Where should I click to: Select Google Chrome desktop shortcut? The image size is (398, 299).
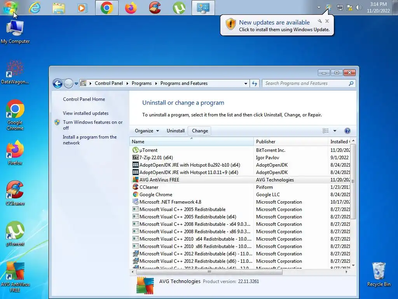15,115
